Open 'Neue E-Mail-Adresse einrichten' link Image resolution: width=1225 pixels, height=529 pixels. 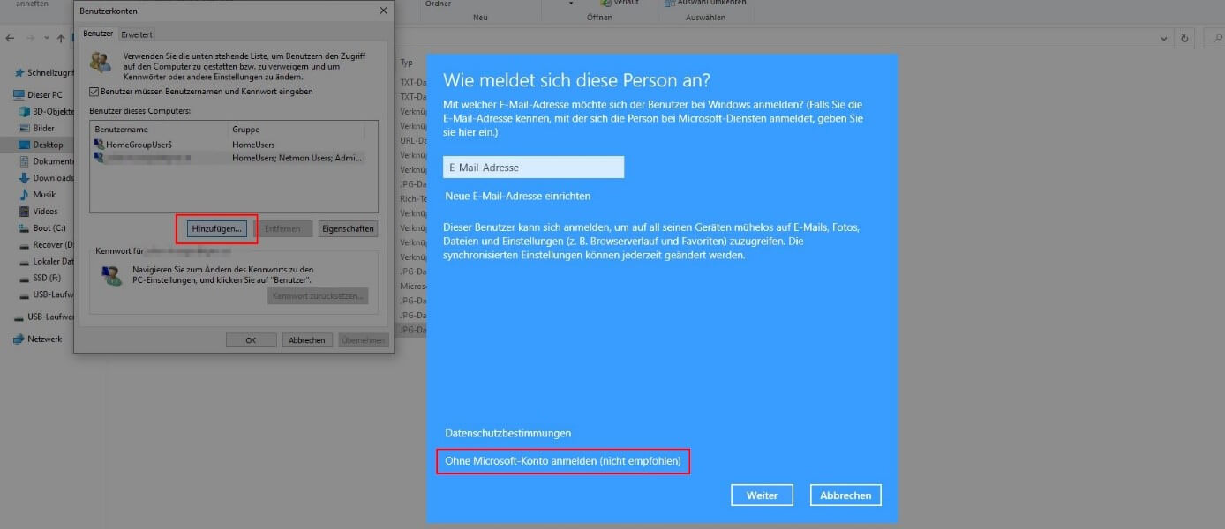[518, 196]
